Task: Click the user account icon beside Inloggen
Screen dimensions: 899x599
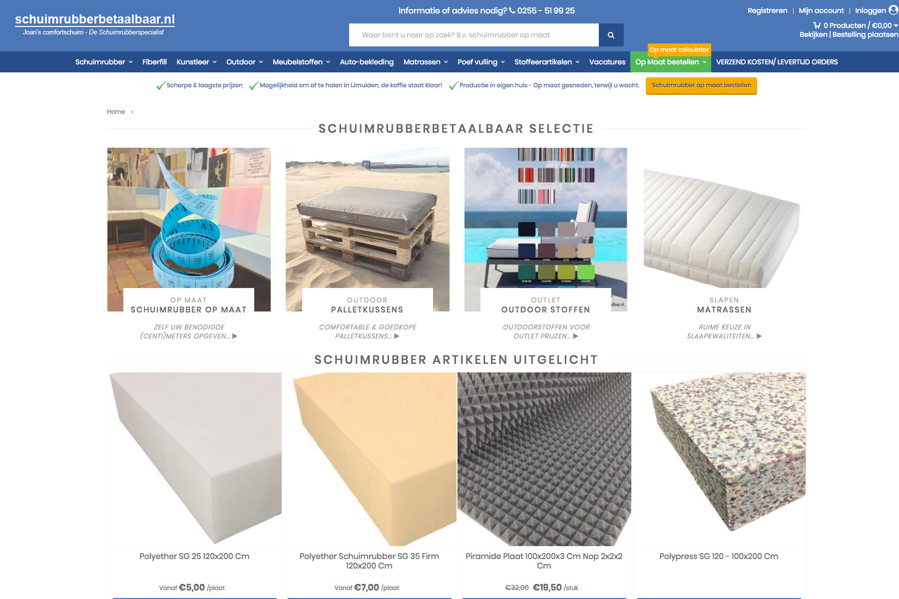Action: tap(894, 10)
